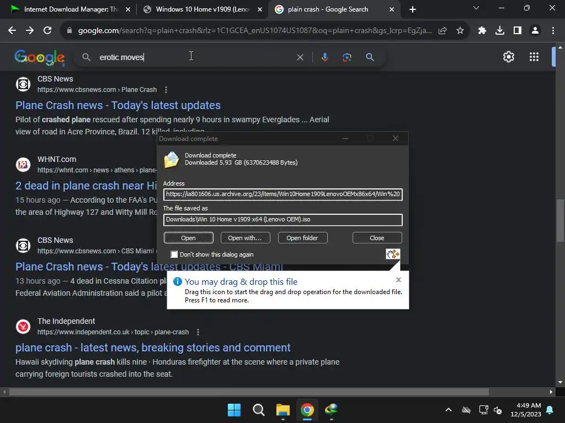
Task: Click the file saved as field
Action: coord(283,219)
